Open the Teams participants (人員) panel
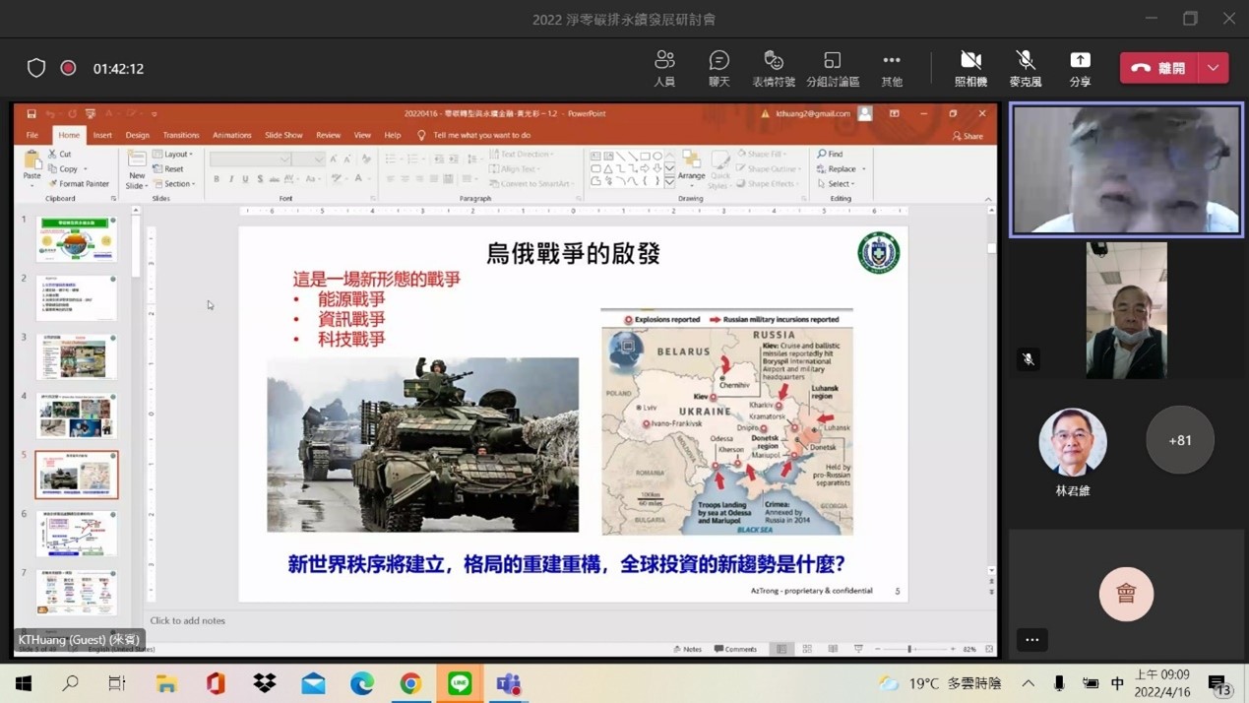Screen dimensions: 1249x703 (664, 68)
